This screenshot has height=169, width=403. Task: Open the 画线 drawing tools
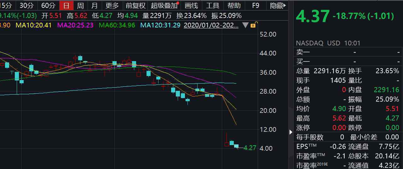coord(191,5)
